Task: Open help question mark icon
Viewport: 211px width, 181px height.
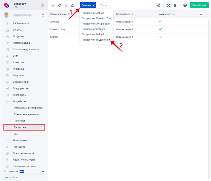Action: tap(185, 5)
